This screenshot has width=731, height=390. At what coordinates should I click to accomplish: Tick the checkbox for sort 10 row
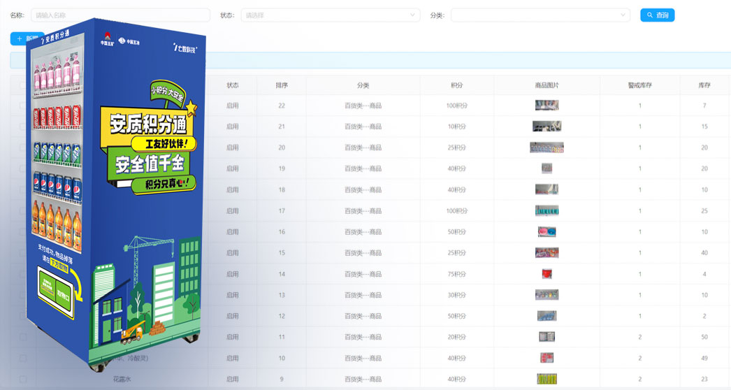tap(23, 358)
